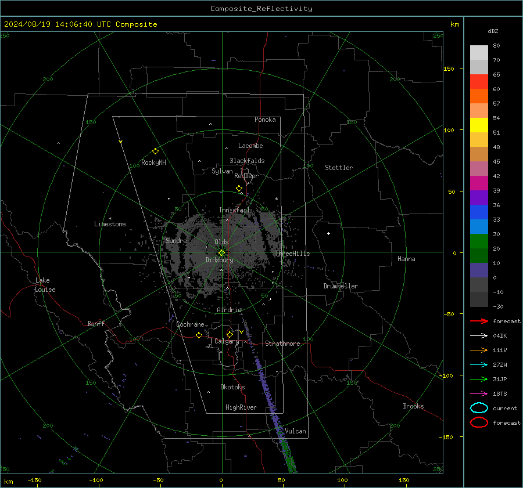523x488 pixels.
Task: Pick the purple 36–39 dBZ color swatch
Action: [479, 197]
